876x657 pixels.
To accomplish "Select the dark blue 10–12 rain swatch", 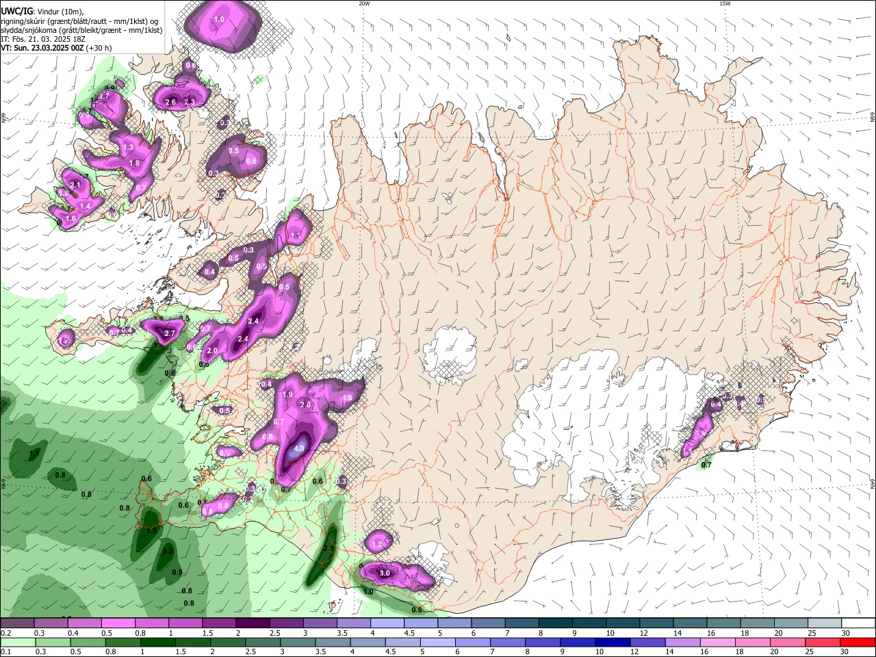I will 612,642.
